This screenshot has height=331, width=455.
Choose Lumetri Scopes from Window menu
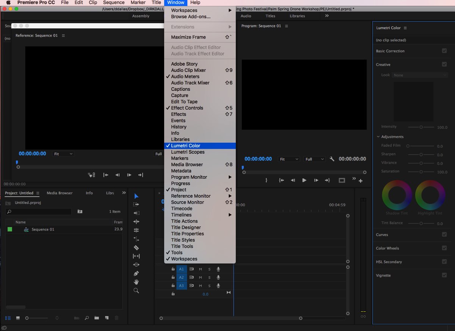click(x=200, y=152)
